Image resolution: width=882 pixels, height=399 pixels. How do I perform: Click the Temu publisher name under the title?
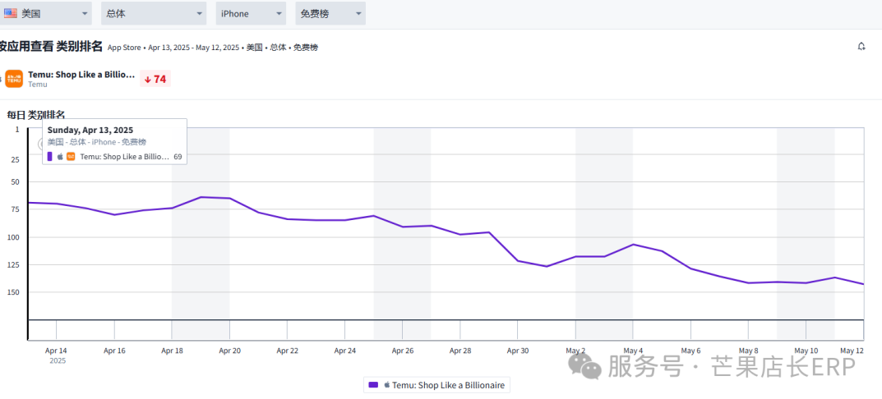pyautogui.click(x=38, y=85)
